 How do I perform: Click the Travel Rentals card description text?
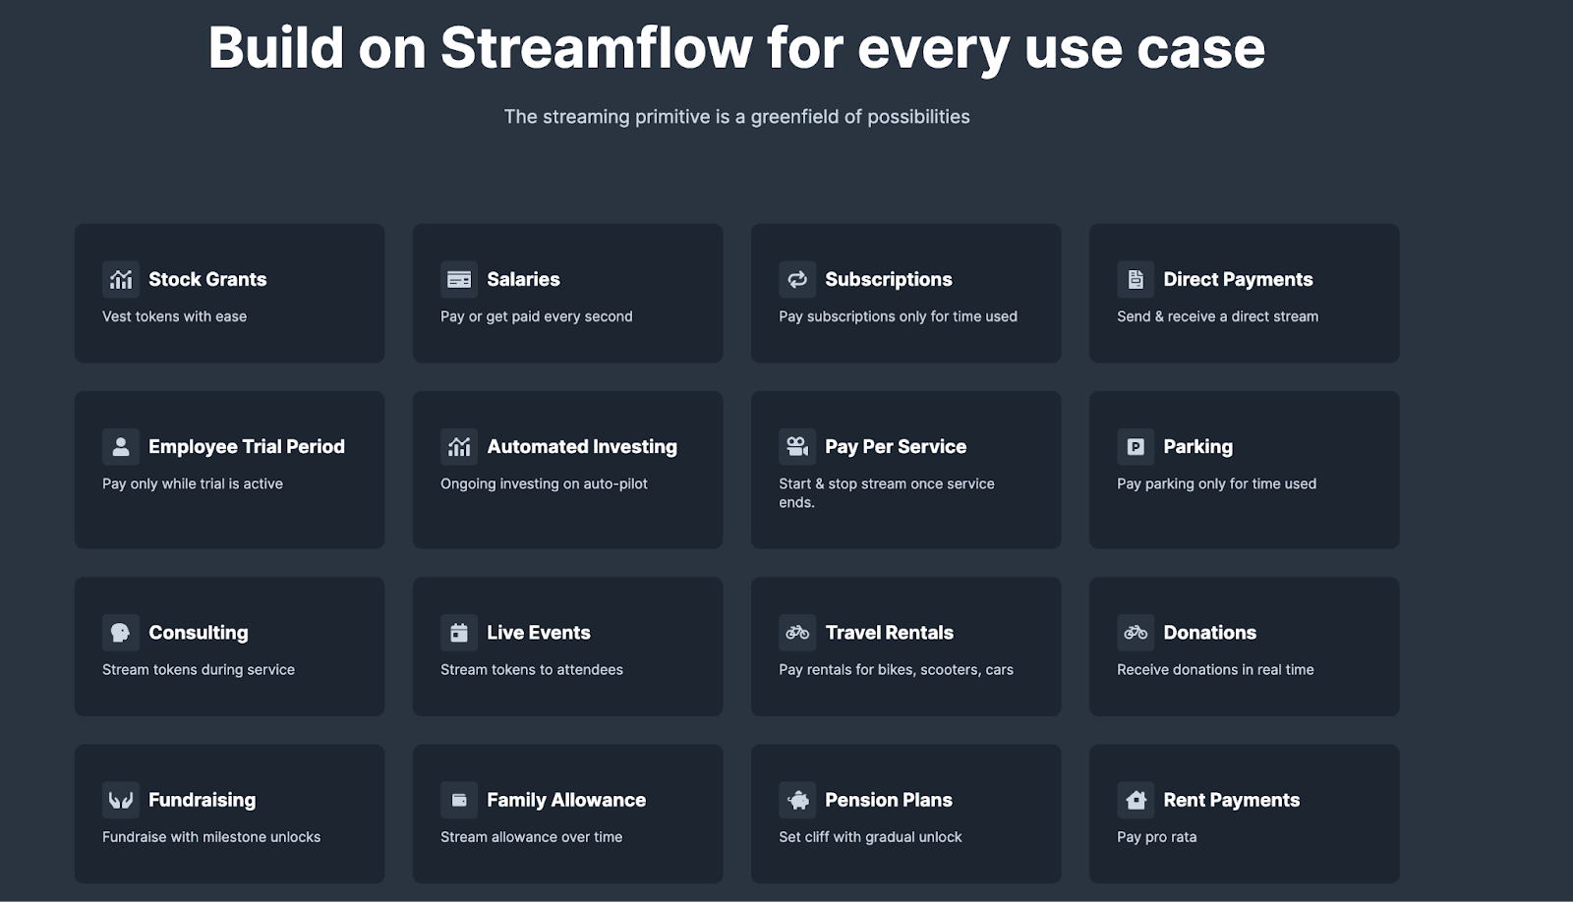pos(895,669)
